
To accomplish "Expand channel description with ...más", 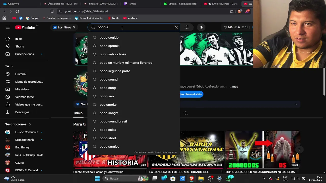I will (x=234, y=87).
